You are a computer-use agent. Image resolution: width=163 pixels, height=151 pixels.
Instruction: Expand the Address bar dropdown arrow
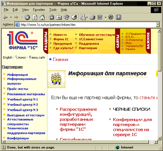pyautogui.click(x=158, y=24)
